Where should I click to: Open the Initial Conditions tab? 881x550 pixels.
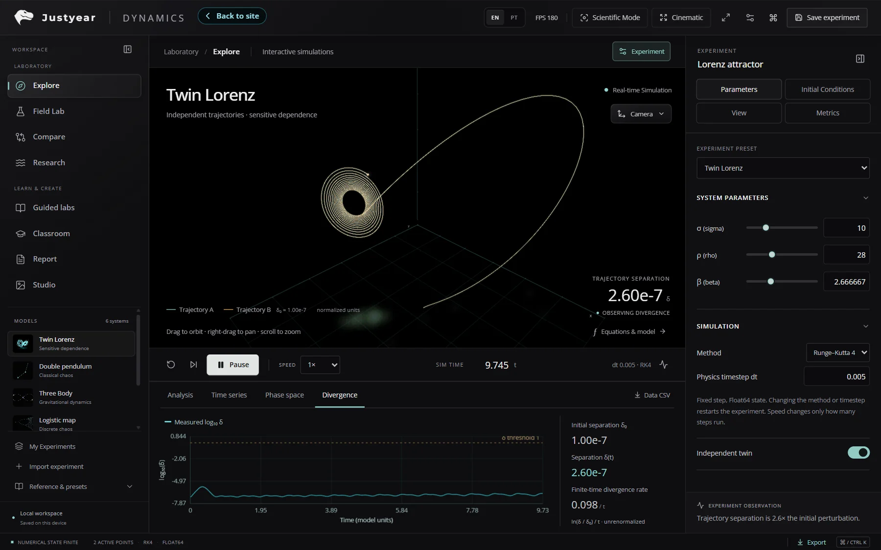click(x=827, y=89)
